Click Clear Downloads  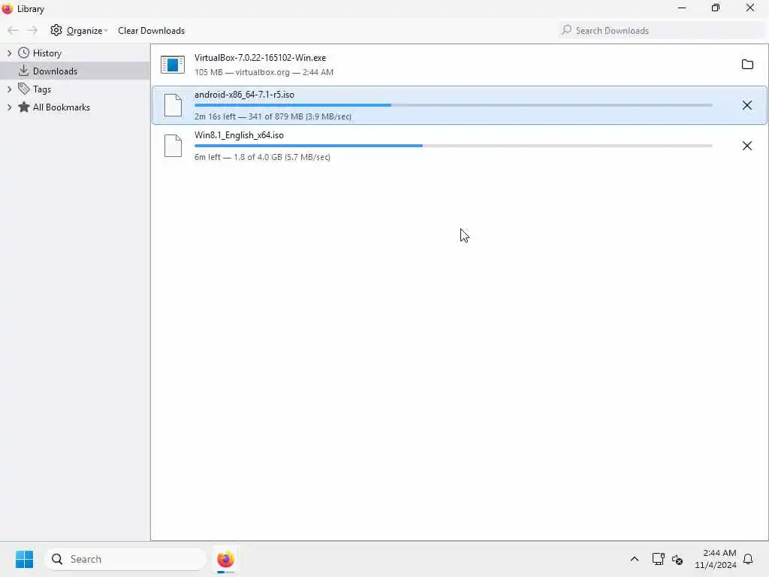(x=151, y=30)
